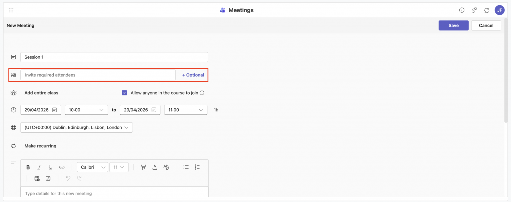511x202 pixels.
Task: Insert a numbered list
Action: coord(197,167)
